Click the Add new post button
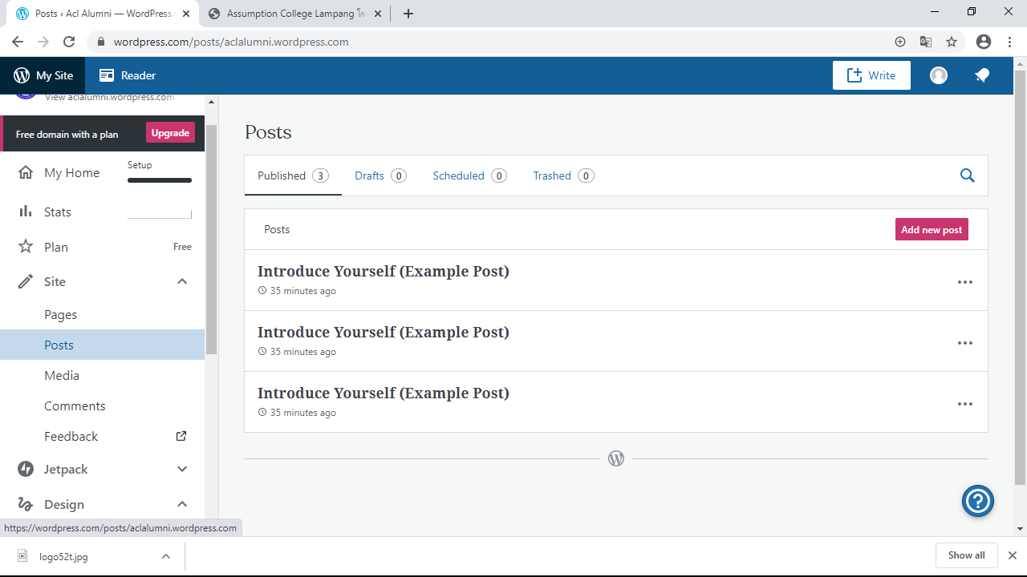This screenshot has height=577, width=1027. click(931, 229)
